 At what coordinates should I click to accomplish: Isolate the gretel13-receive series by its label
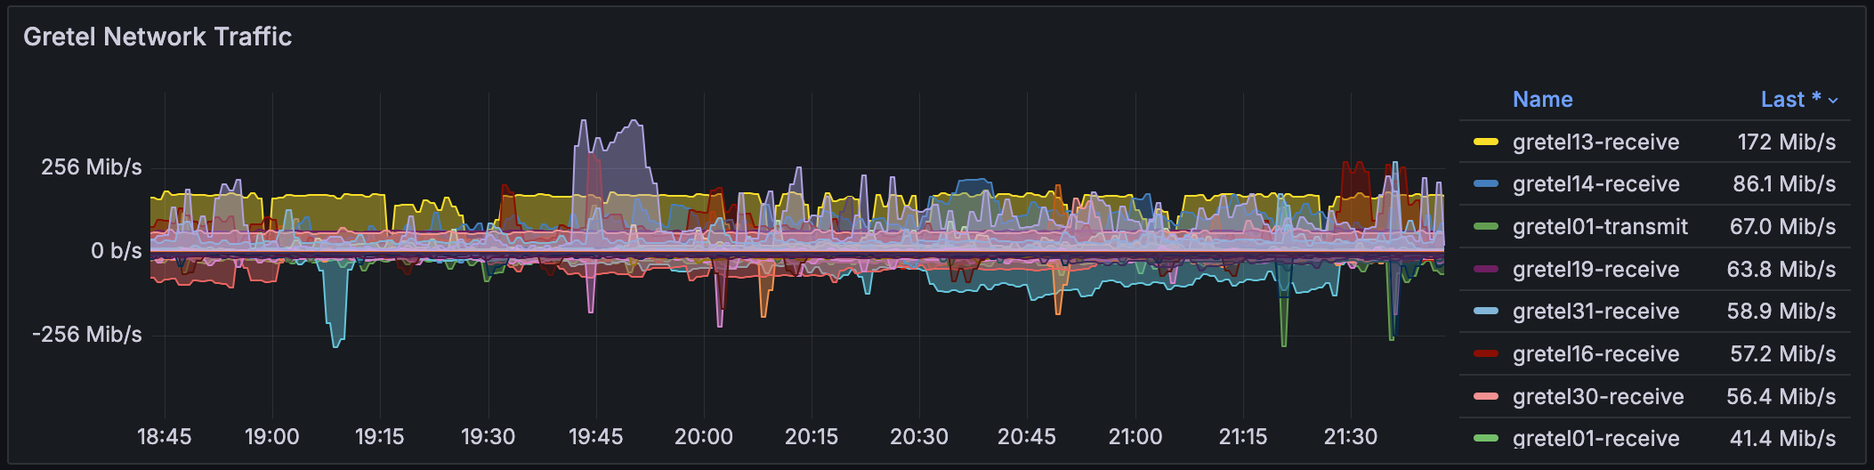(x=1595, y=142)
